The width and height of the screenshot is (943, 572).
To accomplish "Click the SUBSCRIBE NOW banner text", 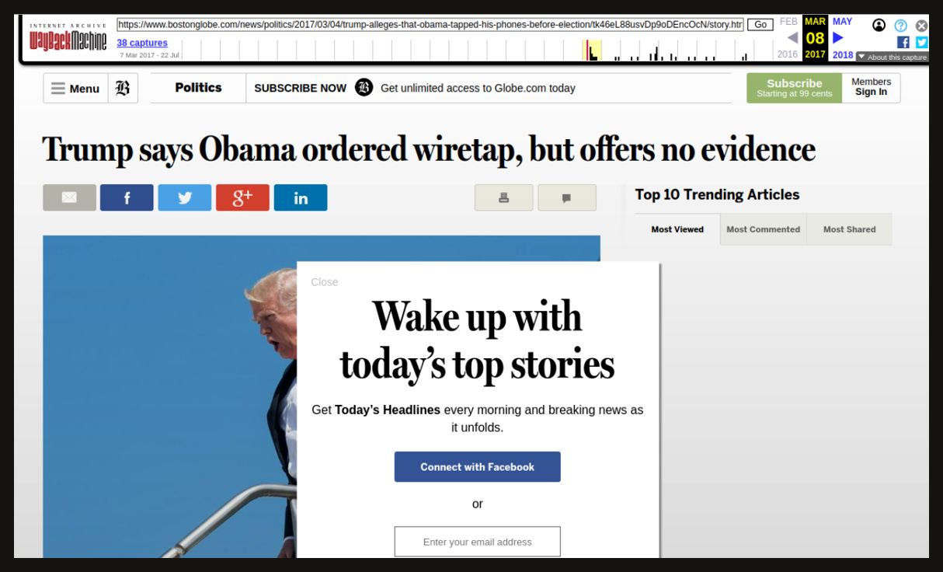I will [301, 88].
